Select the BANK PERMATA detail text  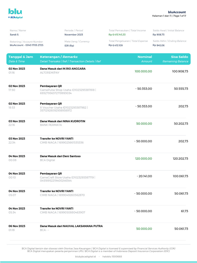tap(51, 125)
